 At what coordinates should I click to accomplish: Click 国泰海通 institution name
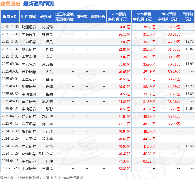[29, 64]
